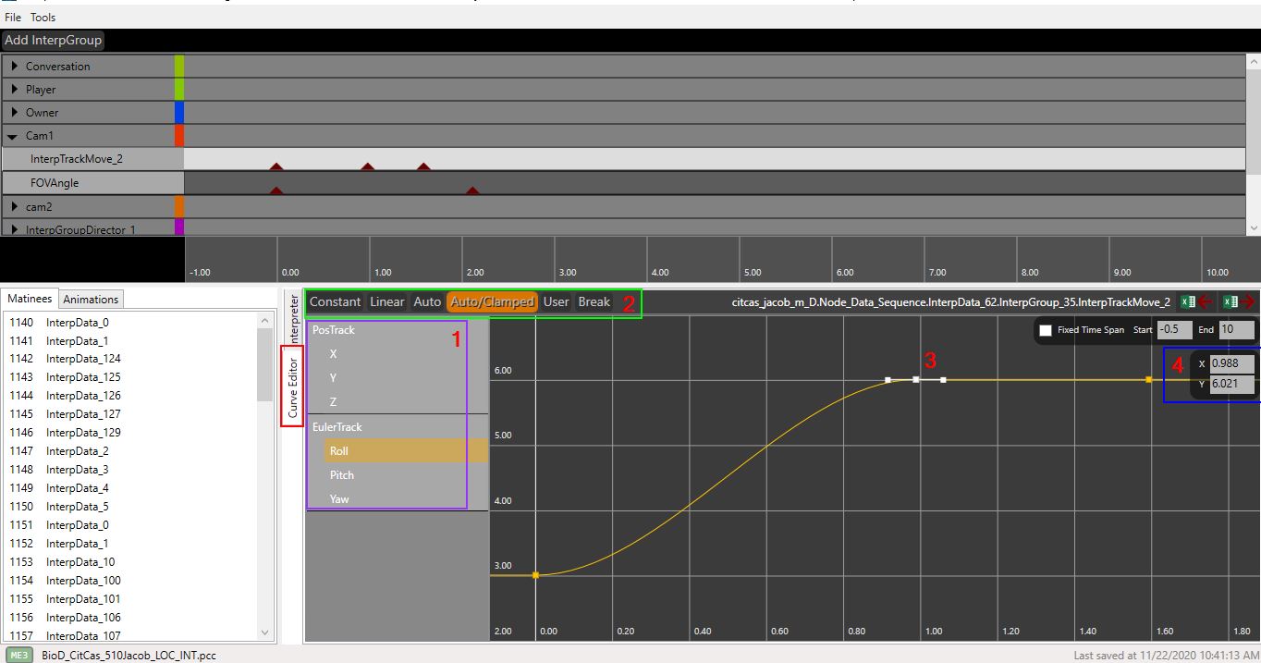Expand the Owner group
The width and height of the screenshot is (1261, 663).
click(x=14, y=113)
